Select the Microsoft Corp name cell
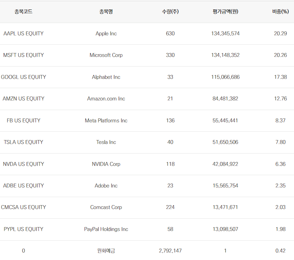294x260 pixels. tap(106, 55)
